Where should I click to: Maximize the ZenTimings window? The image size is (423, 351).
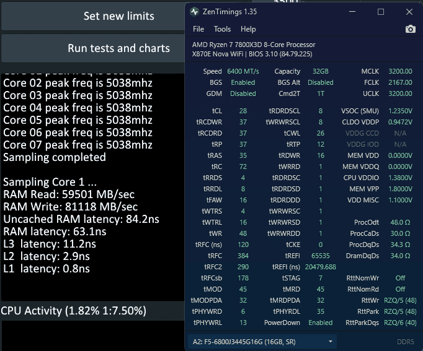381,12
